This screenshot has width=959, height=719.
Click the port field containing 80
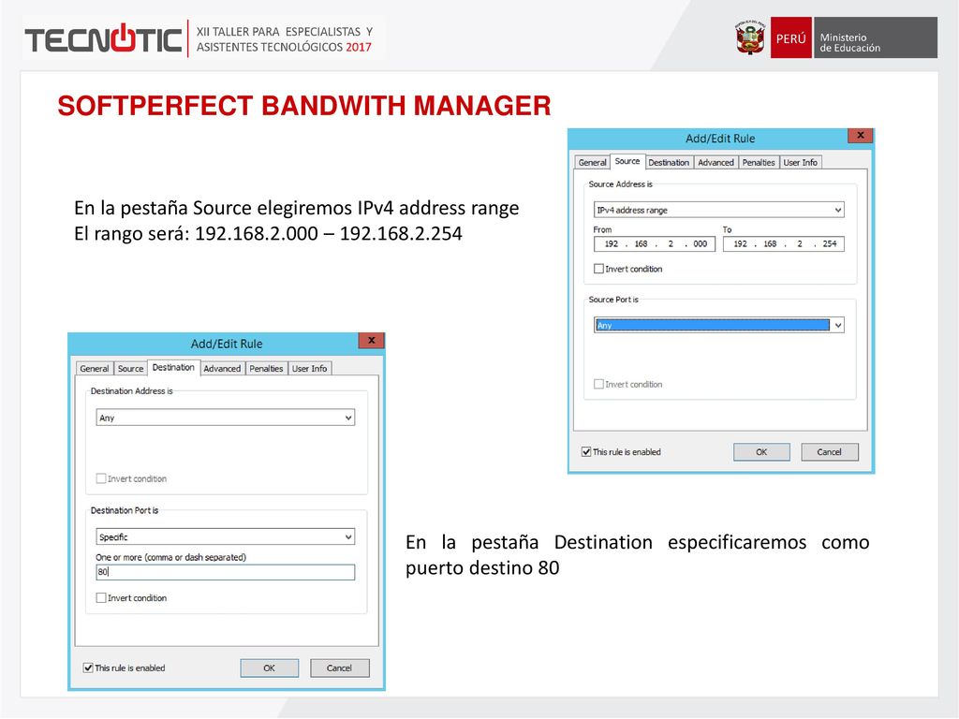pos(225,572)
